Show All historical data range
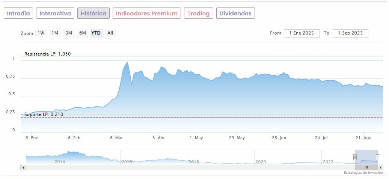Image resolution: width=389 pixels, height=179 pixels. click(x=110, y=33)
